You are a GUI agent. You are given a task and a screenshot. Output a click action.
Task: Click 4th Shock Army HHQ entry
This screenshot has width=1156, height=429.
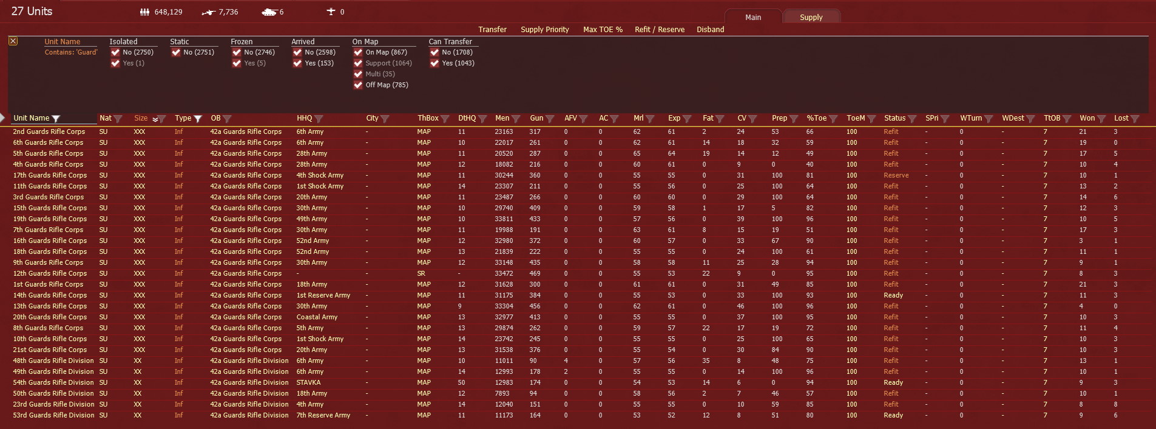320,175
